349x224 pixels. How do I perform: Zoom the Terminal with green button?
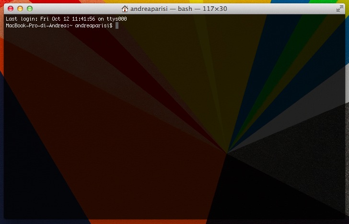[30, 9]
